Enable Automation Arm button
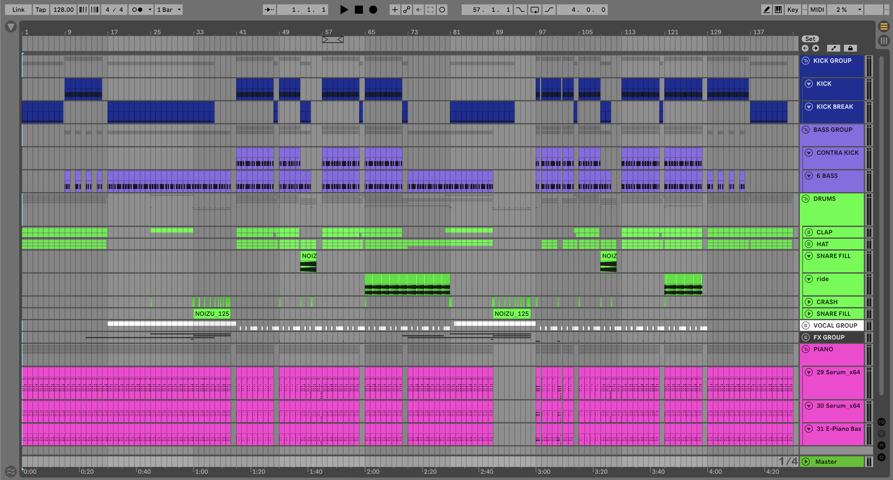The image size is (893, 480). (x=407, y=10)
